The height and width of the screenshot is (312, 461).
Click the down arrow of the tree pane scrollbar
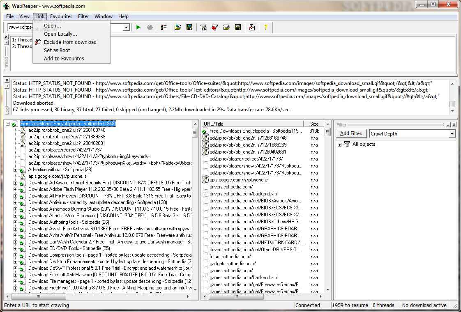(195, 289)
